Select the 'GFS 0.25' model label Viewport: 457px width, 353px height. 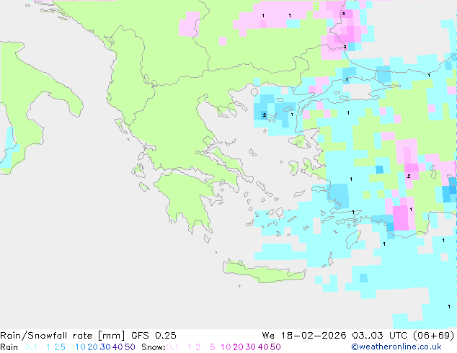coord(154,336)
